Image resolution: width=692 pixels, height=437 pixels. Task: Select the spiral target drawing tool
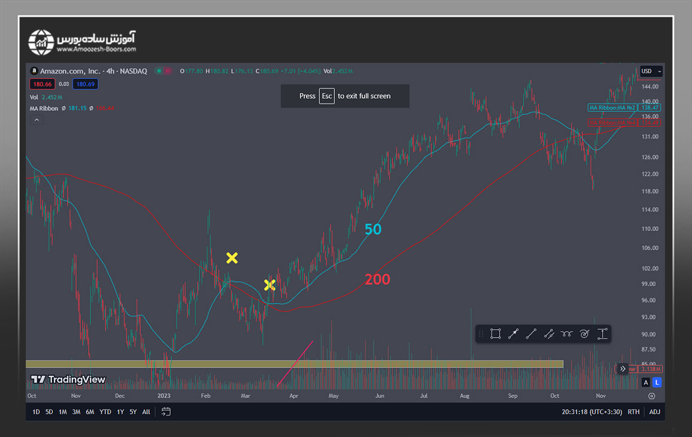pyautogui.click(x=585, y=334)
